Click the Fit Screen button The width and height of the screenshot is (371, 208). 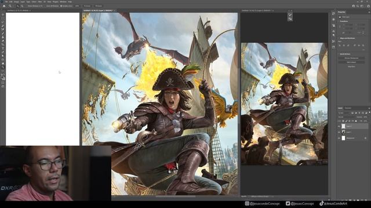(87, 6)
